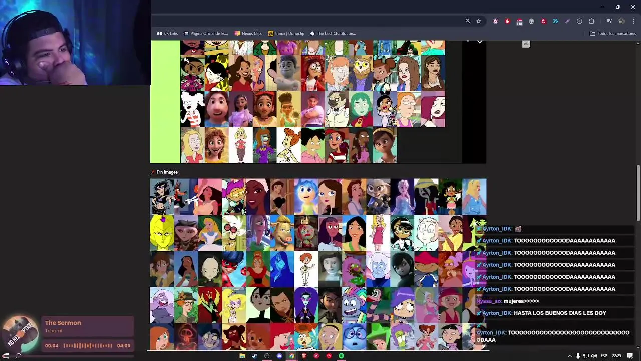Image resolution: width=641 pixels, height=361 pixels.
Task: Select the Ladybug thumbnail
Action: click(x=234, y=269)
